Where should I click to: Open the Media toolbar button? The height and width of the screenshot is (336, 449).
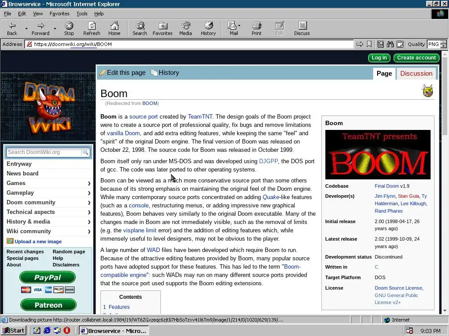[x=185, y=28]
